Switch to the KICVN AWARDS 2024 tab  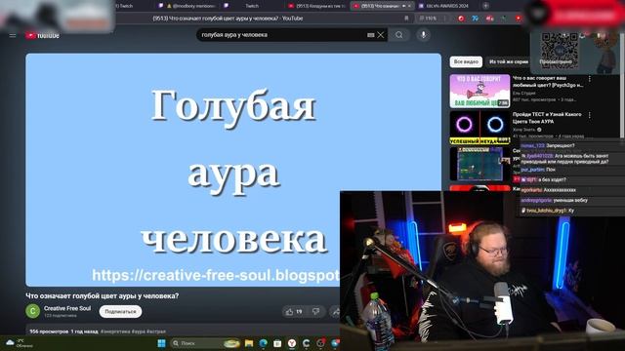[x=443, y=6]
